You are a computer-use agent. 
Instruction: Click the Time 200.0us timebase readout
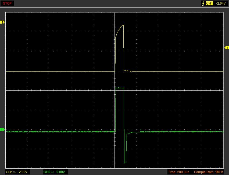[178, 172]
